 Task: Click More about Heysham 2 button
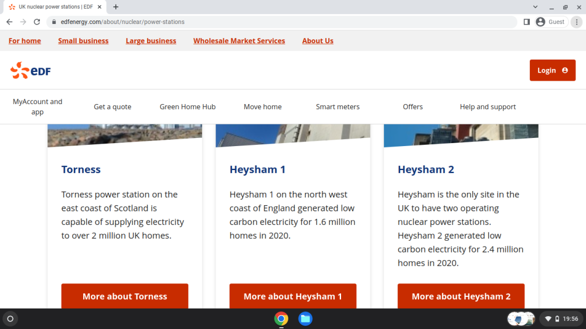click(x=461, y=296)
